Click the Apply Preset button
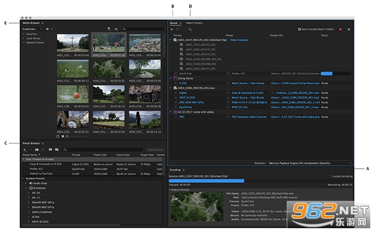This screenshot has height=232, width=374. pyautogui.click(x=155, y=150)
